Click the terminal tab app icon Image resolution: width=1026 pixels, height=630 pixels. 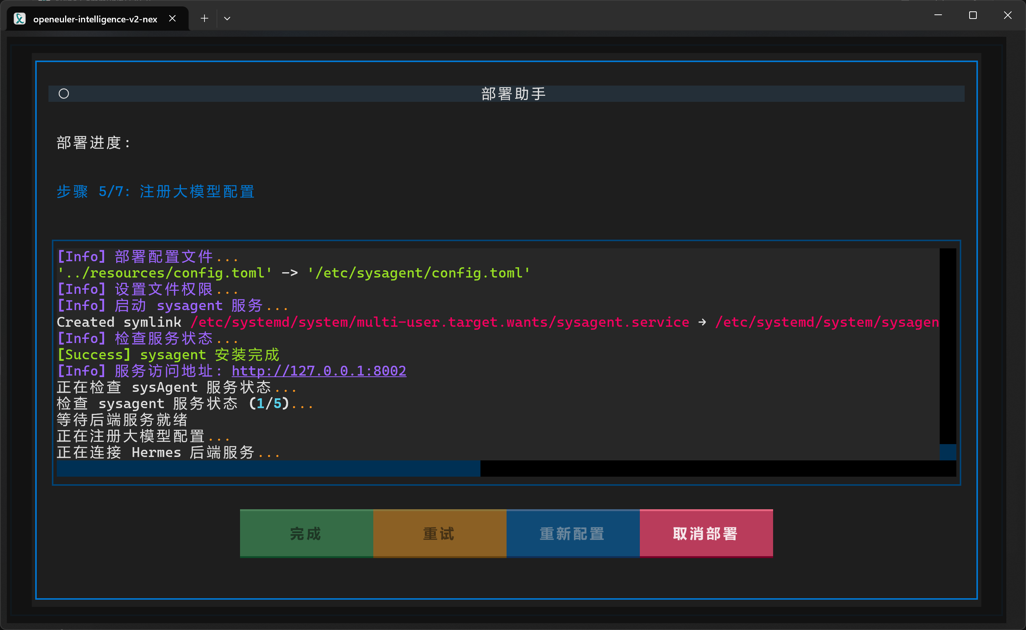[x=20, y=19]
